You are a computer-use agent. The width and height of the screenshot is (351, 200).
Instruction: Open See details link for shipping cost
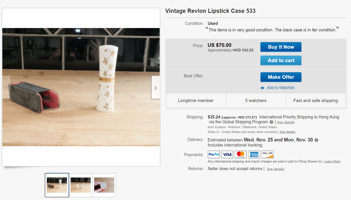286,122
